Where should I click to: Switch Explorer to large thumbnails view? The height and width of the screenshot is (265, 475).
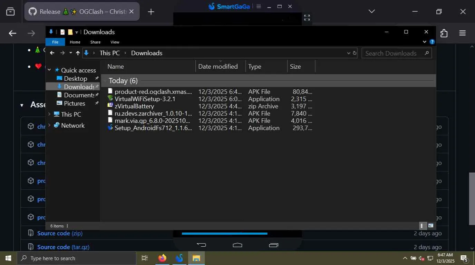pyautogui.click(x=430, y=226)
